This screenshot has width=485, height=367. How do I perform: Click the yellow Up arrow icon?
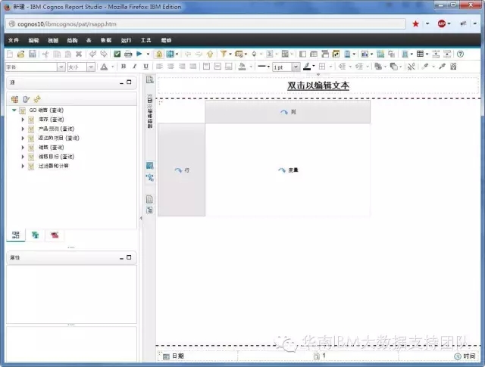(x=210, y=54)
